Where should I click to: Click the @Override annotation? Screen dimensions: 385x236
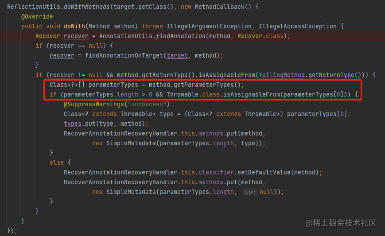coord(37,16)
